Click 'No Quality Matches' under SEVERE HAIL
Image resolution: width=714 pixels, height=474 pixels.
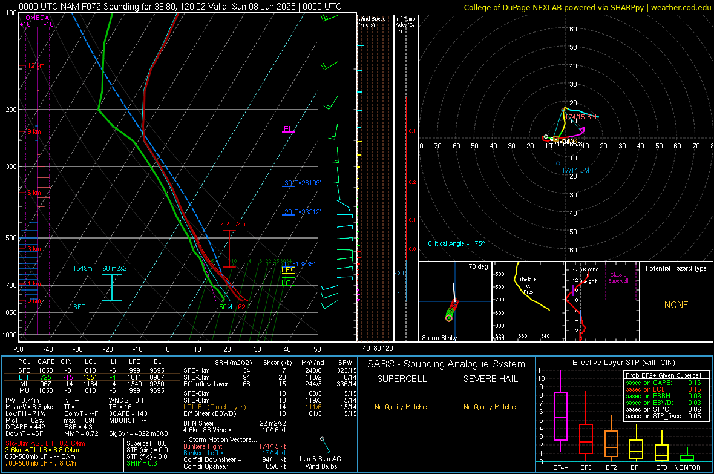coord(490,407)
